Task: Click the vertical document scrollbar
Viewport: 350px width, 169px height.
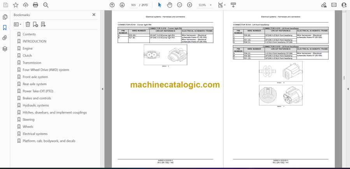Action: click(x=344, y=78)
